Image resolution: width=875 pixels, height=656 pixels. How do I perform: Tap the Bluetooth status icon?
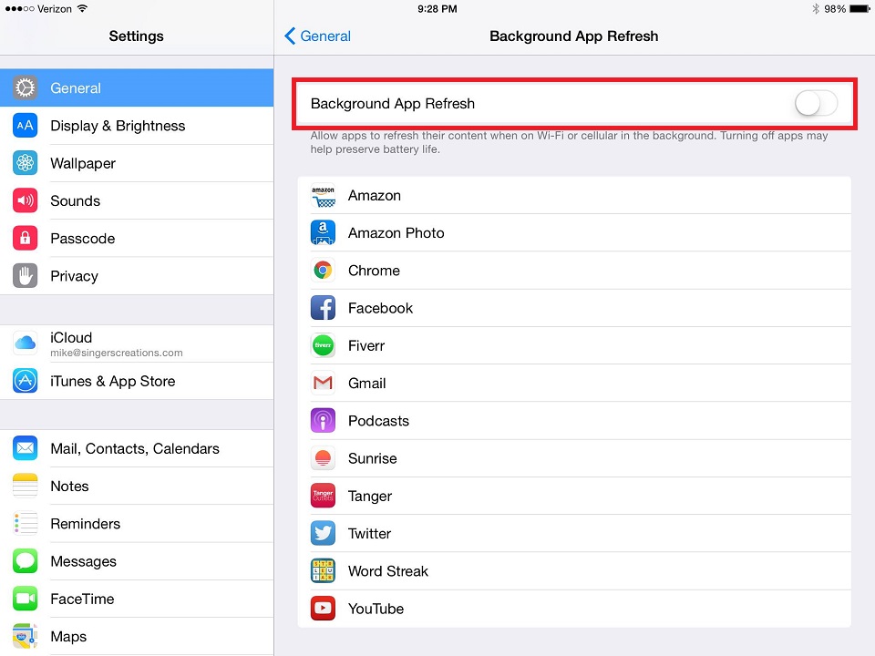coord(815,9)
